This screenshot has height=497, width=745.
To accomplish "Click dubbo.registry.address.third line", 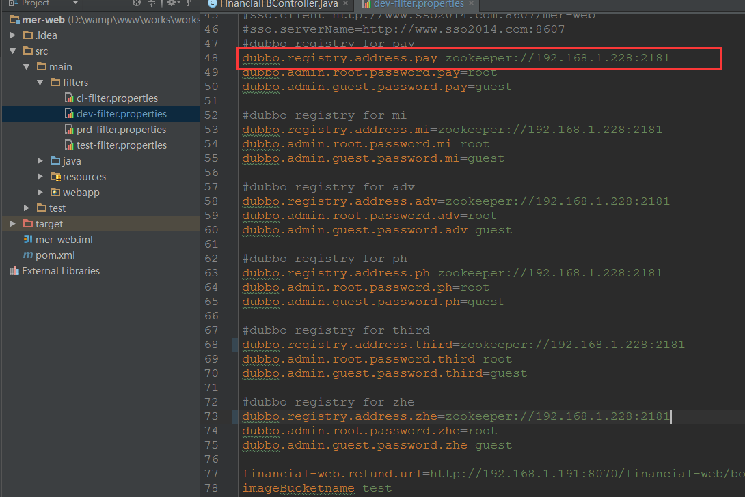I will pos(463,345).
